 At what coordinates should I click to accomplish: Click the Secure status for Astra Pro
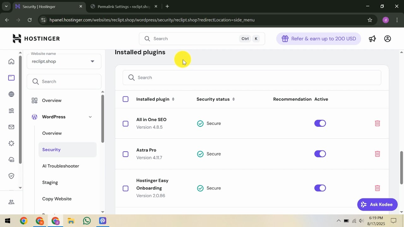(209, 154)
